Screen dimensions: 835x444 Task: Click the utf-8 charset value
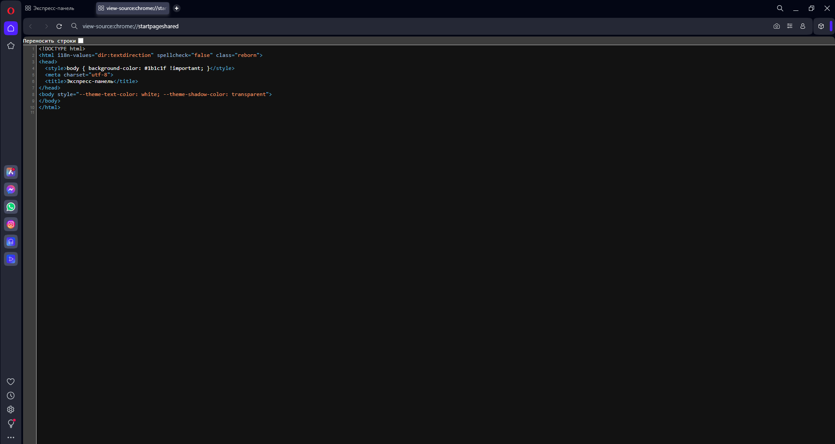[x=100, y=75]
